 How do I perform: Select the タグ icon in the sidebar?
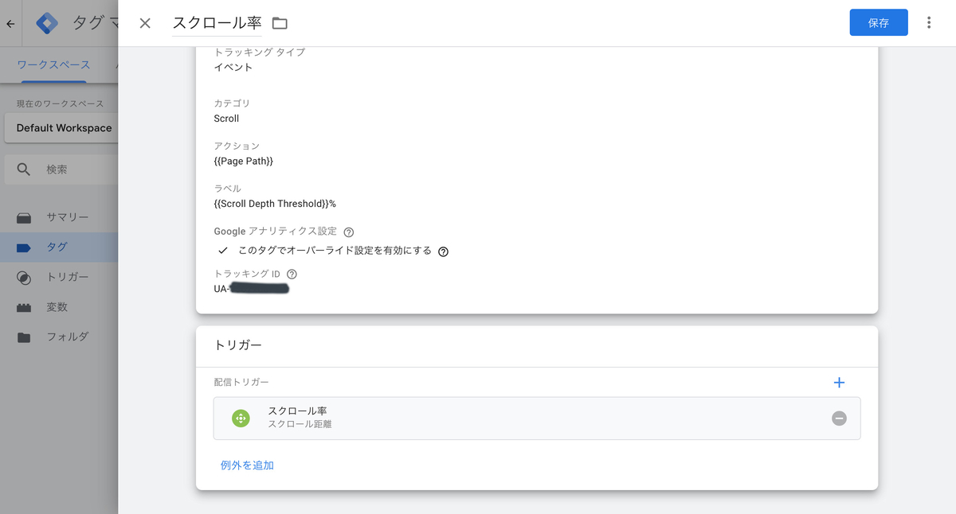[x=25, y=247]
